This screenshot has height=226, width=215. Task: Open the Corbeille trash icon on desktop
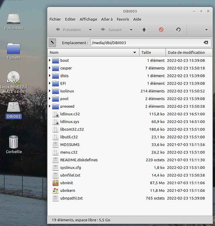click(x=14, y=145)
